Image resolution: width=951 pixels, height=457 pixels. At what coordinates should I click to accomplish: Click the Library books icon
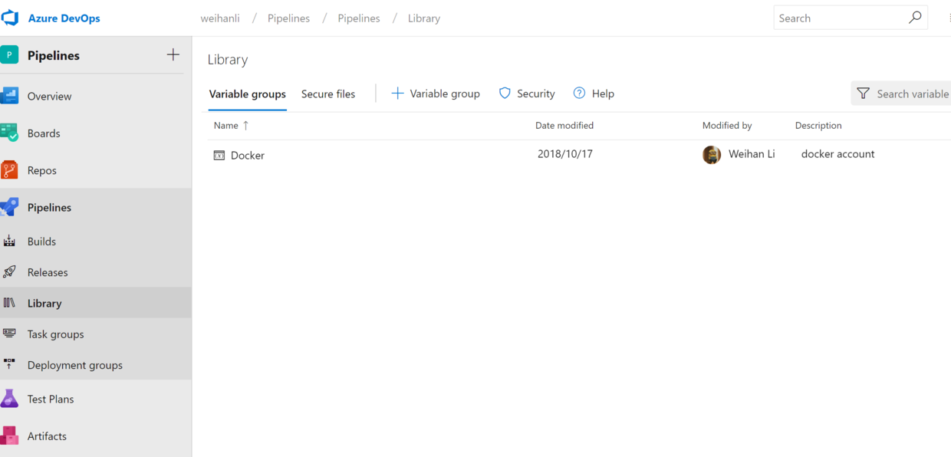(9, 303)
